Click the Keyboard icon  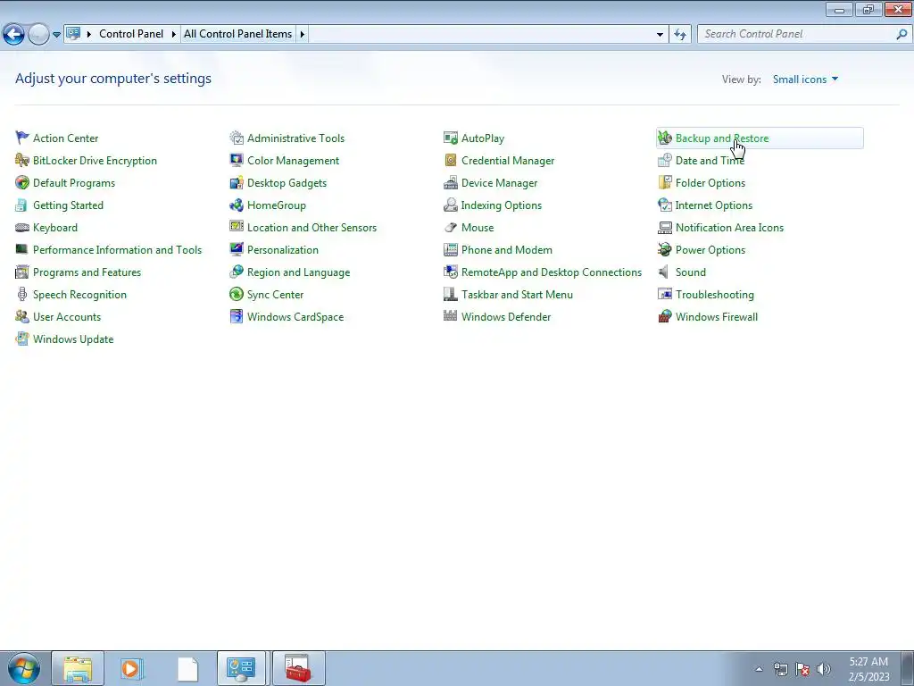click(x=22, y=228)
